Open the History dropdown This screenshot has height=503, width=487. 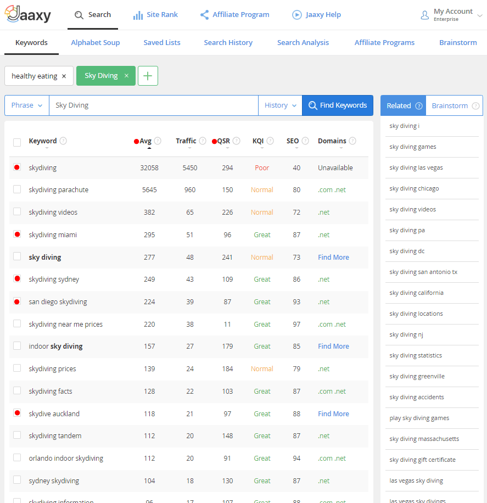(x=280, y=105)
